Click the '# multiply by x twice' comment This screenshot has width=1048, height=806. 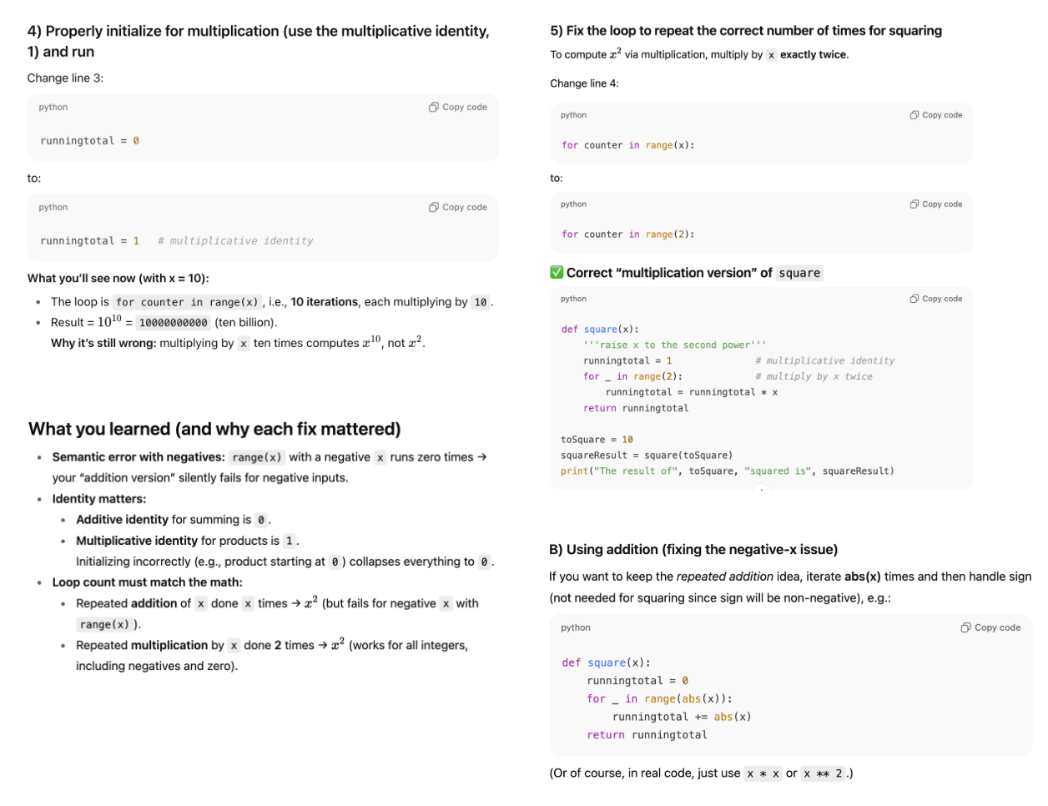[x=814, y=376]
